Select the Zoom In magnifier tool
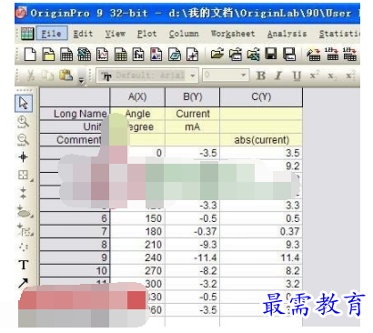This screenshot has width=373, height=333. [x=23, y=122]
